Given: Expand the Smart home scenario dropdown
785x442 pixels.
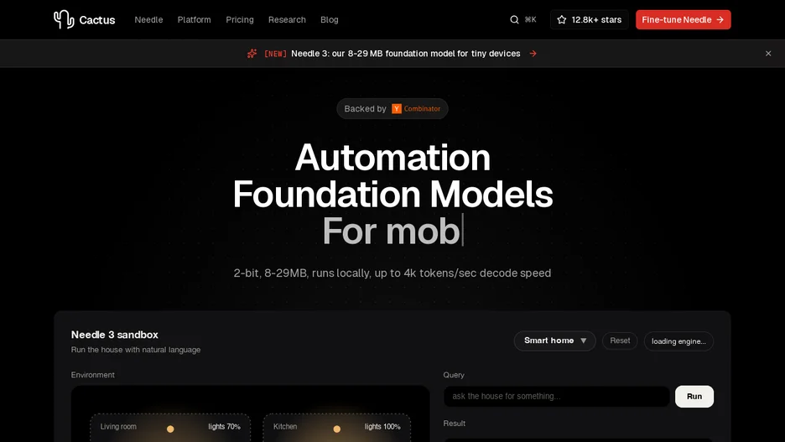Looking at the screenshot, I should click(x=554, y=341).
